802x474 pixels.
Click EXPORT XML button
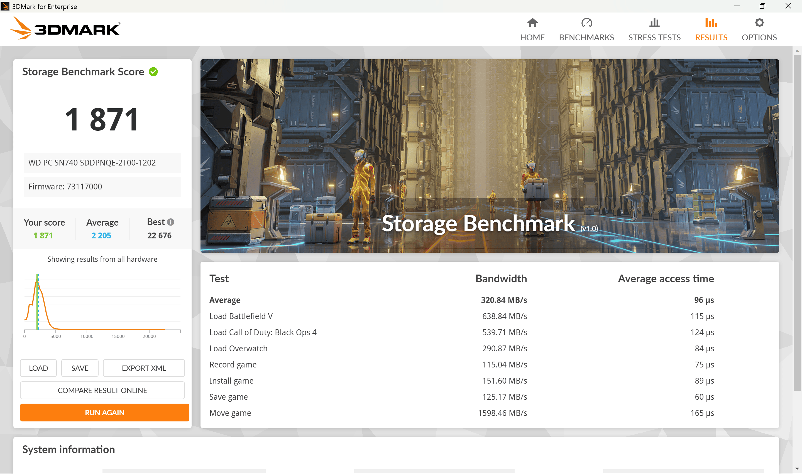(x=143, y=367)
